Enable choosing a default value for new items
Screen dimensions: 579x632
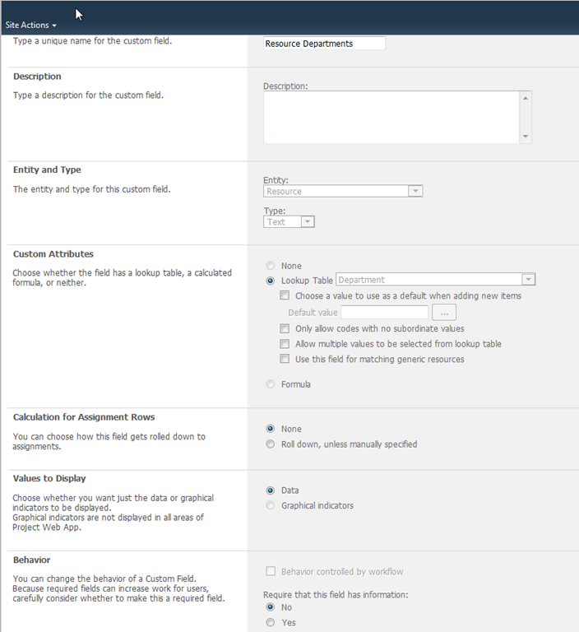point(285,296)
